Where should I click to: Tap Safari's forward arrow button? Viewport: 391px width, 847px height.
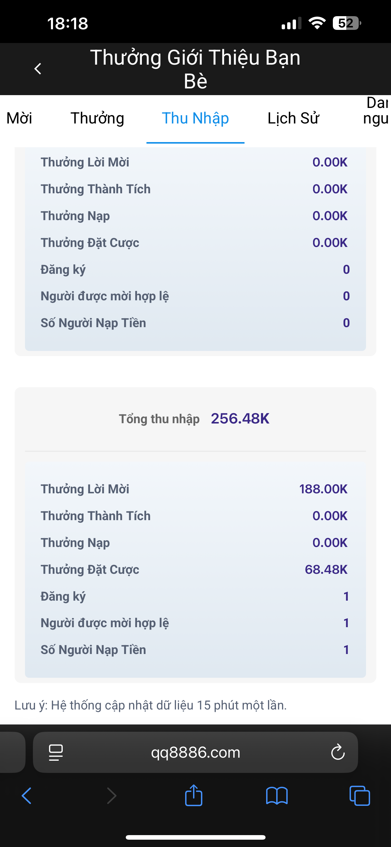[x=112, y=796]
